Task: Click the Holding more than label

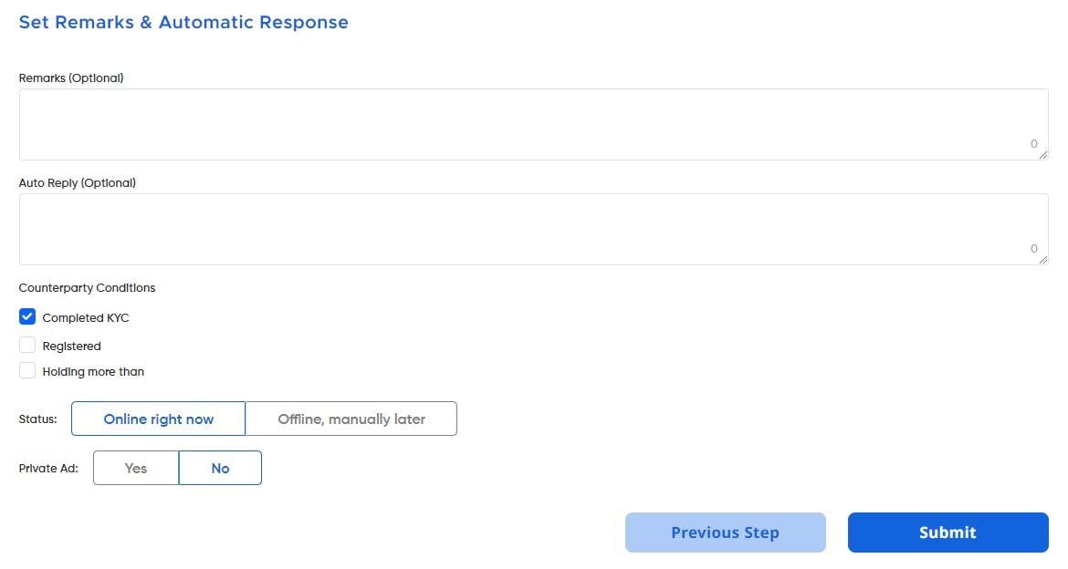Action: [93, 372]
